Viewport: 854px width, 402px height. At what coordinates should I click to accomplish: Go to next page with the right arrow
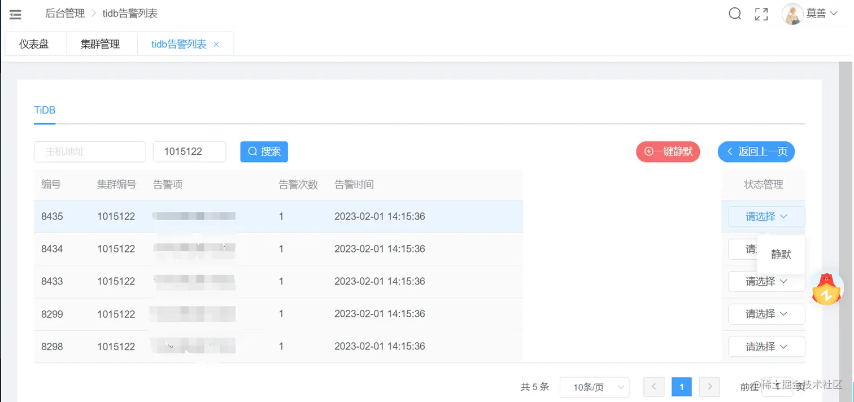point(709,387)
